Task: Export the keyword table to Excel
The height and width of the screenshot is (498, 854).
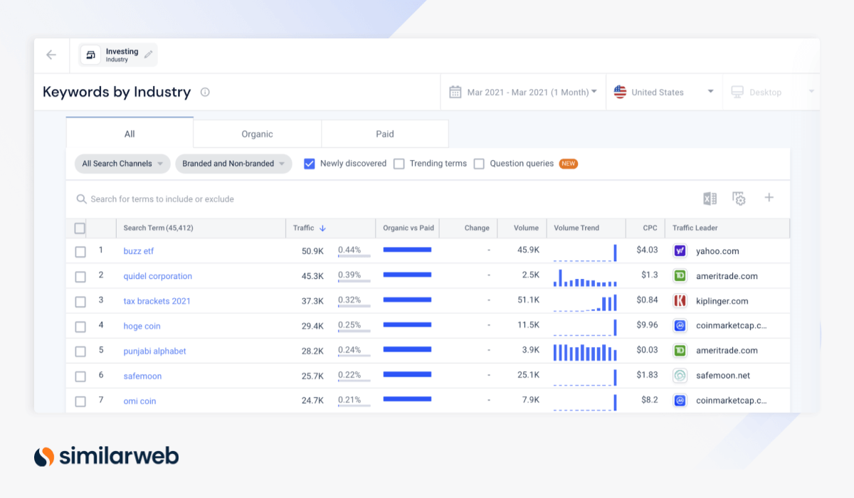Action: [709, 198]
